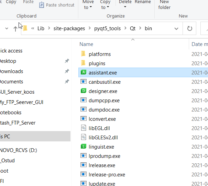The width and height of the screenshot is (208, 186).
Task: Open Stash_FTP_Server folder in sidebar
Action: click(18, 123)
